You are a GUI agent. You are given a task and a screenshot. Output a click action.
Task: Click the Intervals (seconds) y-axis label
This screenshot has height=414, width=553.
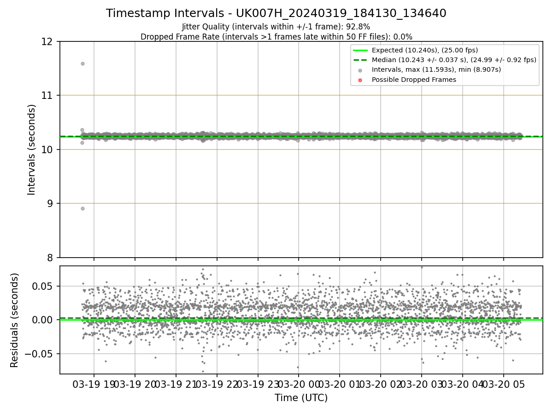tap(32, 149)
